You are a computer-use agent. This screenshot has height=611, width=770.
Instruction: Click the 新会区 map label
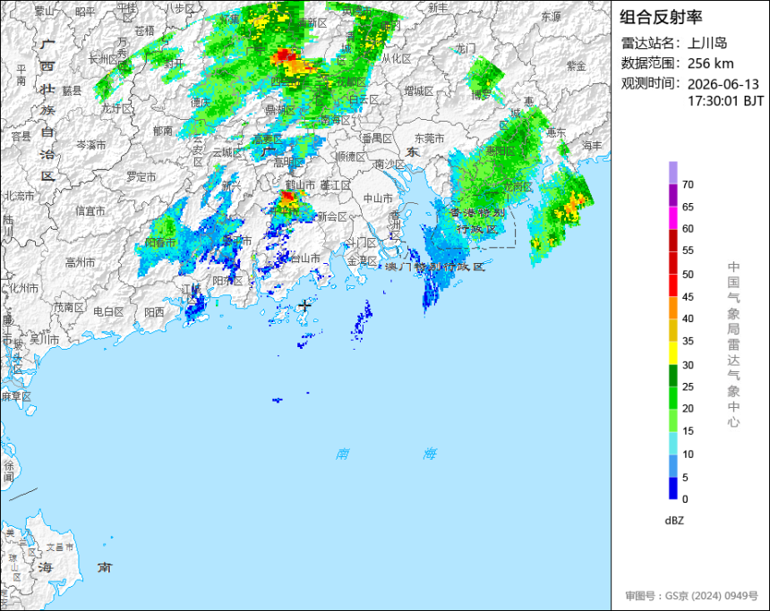[x=332, y=216]
